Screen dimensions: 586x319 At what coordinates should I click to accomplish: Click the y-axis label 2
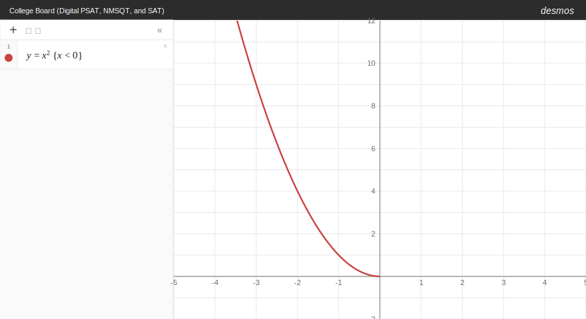coord(373,234)
